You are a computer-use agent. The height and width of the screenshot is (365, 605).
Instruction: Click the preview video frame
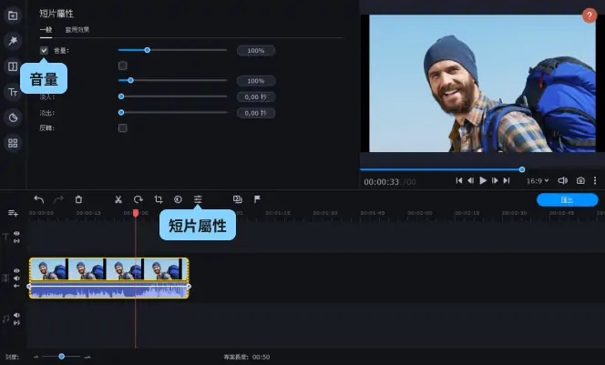point(482,83)
